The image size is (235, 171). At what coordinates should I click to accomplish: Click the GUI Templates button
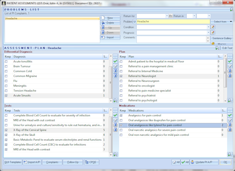point(13,162)
